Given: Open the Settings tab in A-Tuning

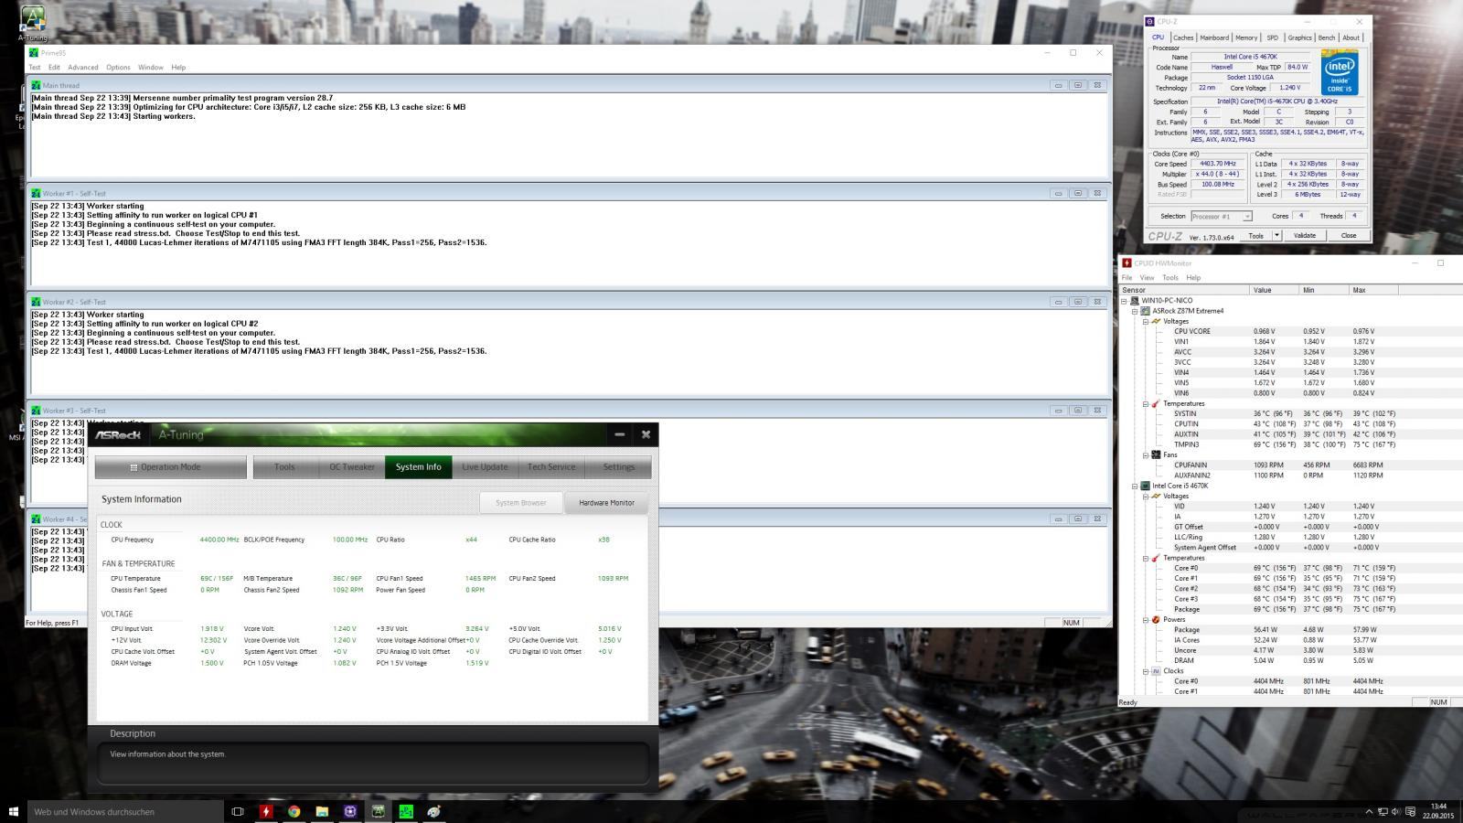Looking at the screenshot, I should click(x=619, y=466).
